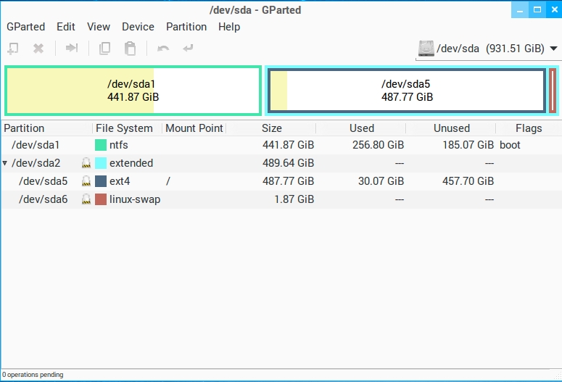This screenshot has height=382, width=562.
Task: Click the Apply all operations icon
Action: pos(189,49)
